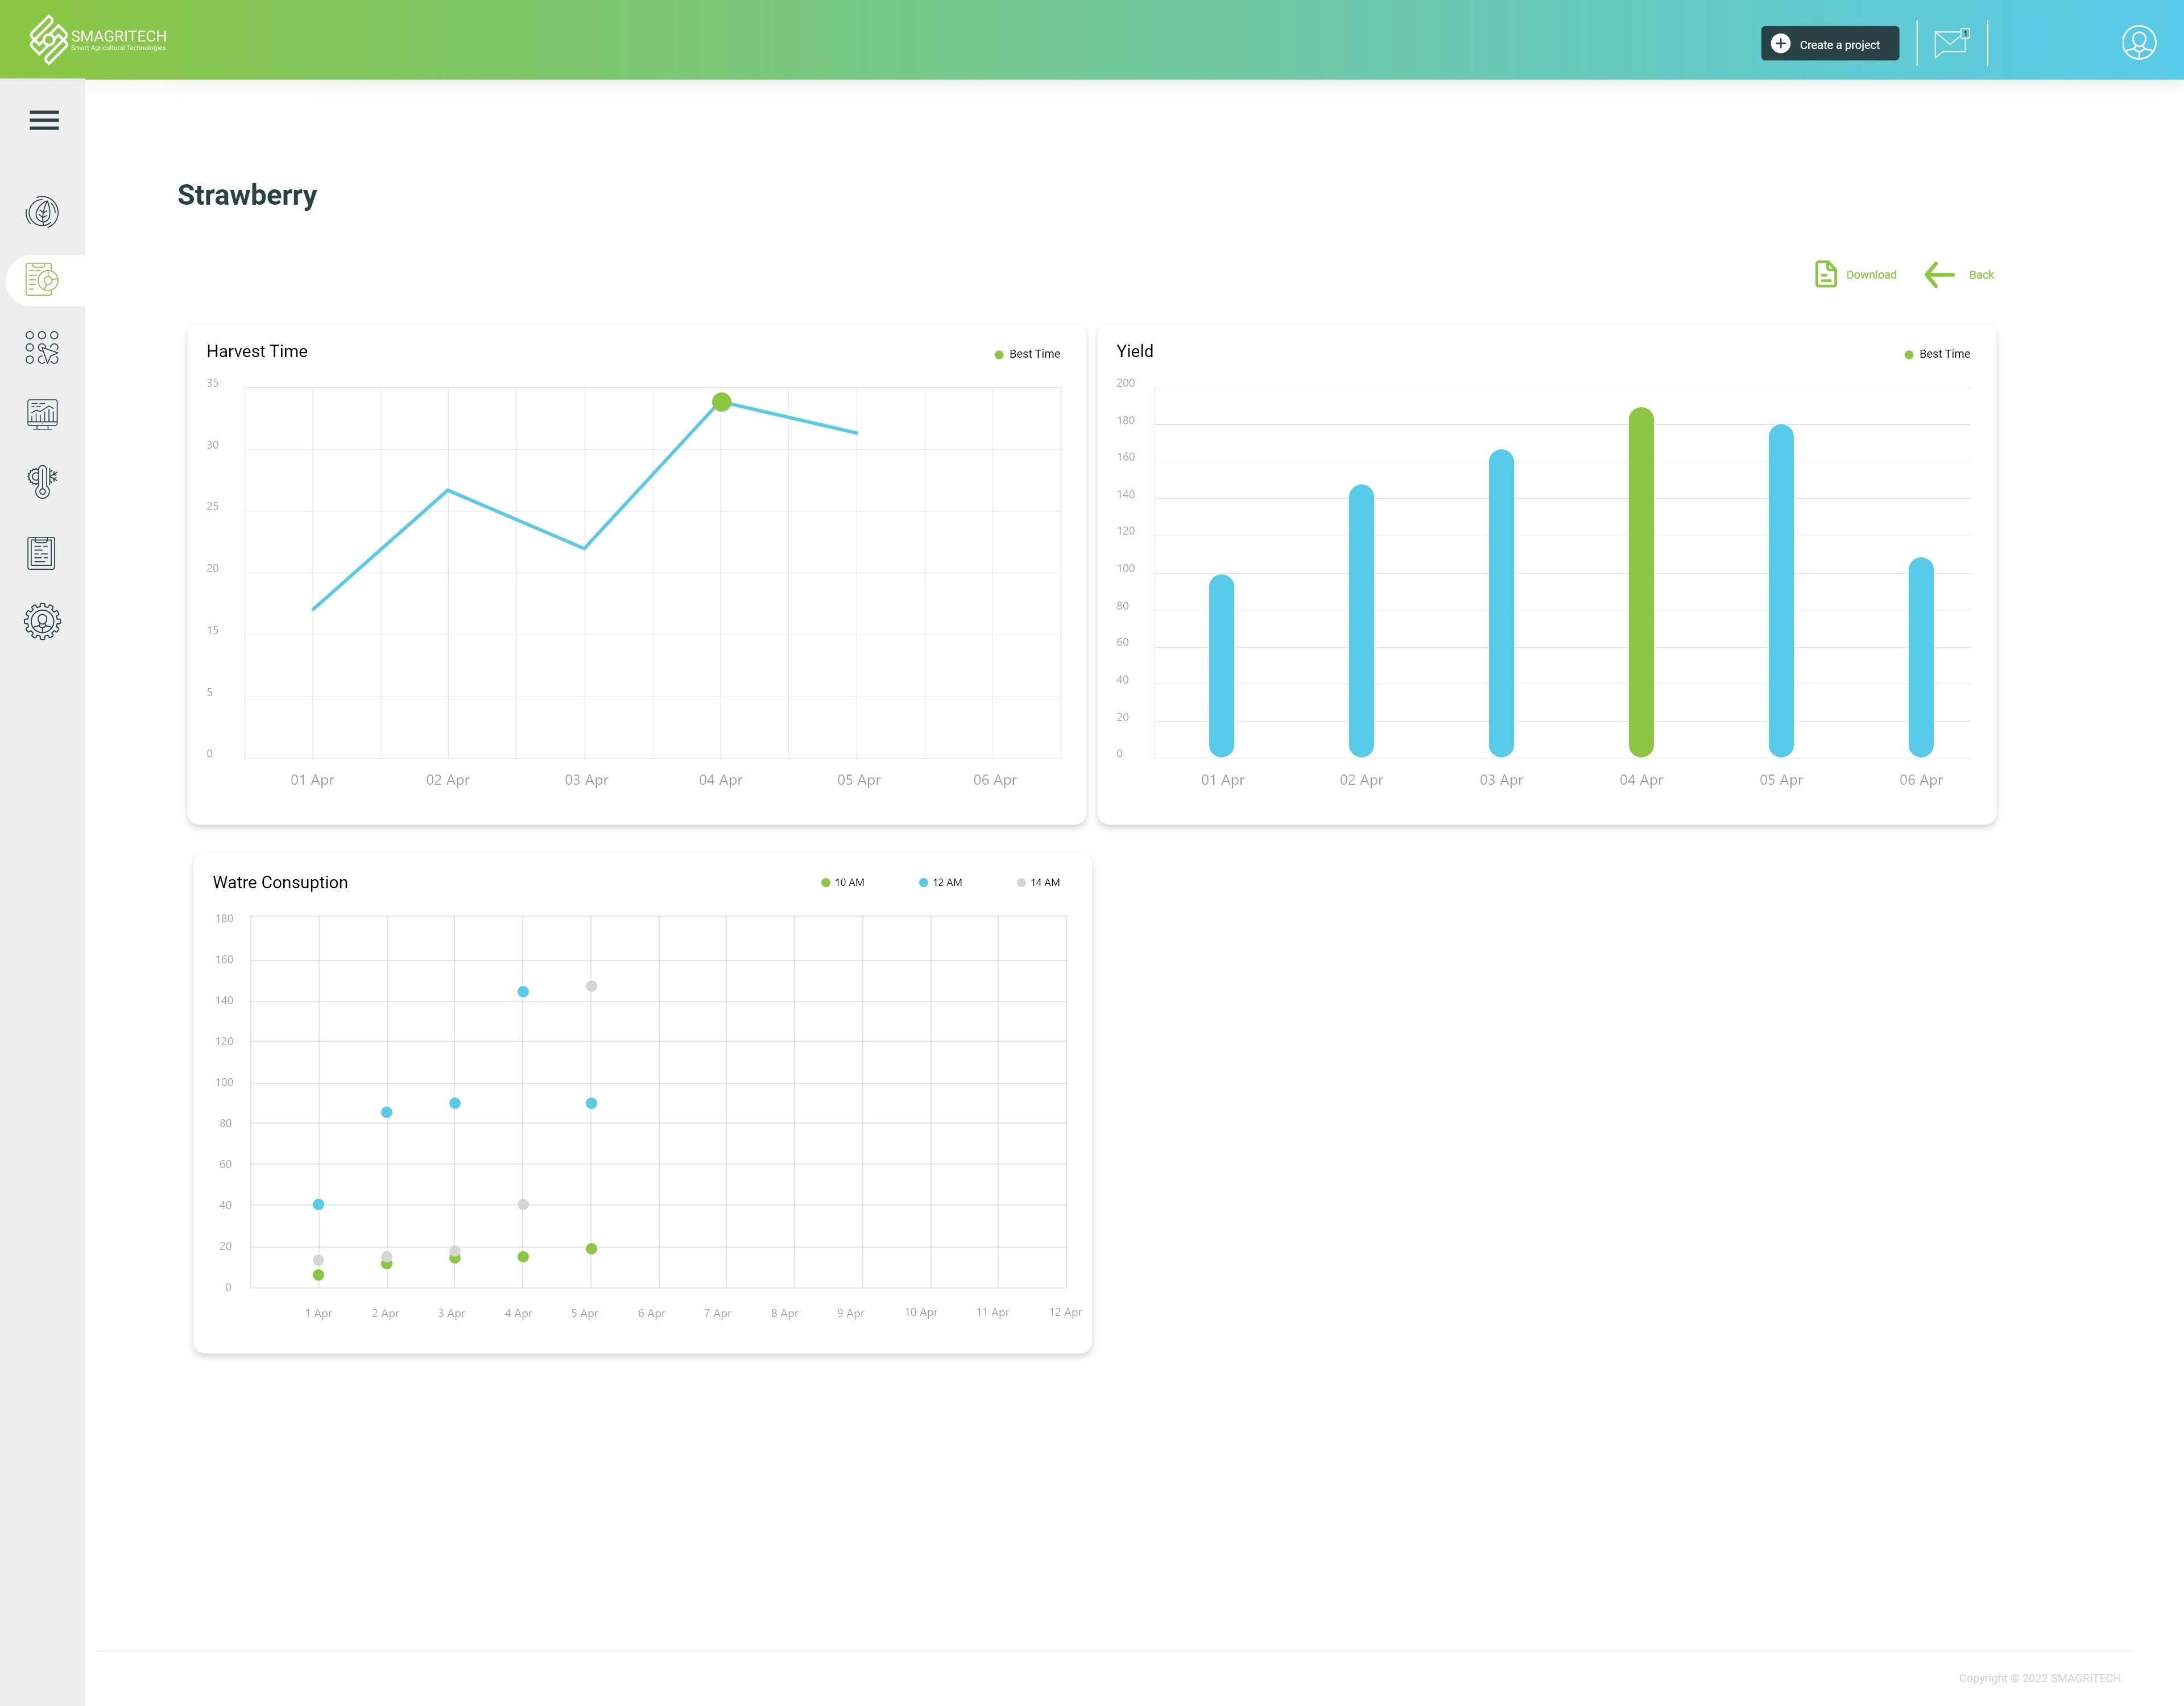This screenshot has height=1706, width=2184.
Task: Select the climate control thermometer icon
Action: click(42, 480)
